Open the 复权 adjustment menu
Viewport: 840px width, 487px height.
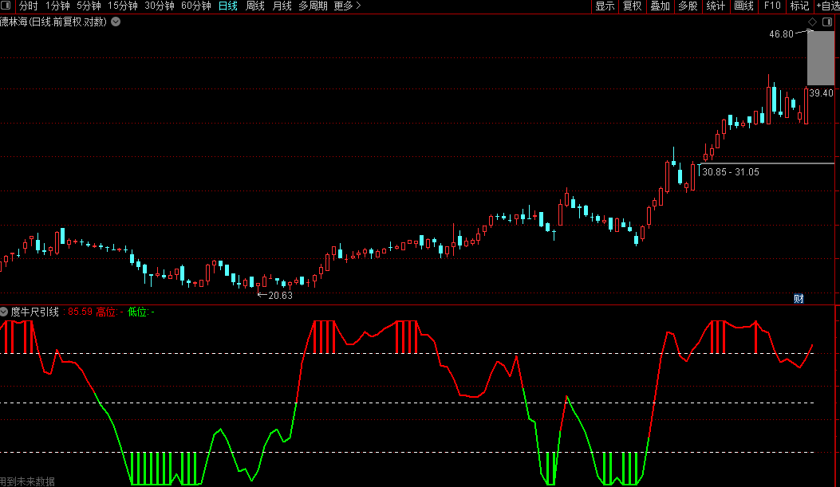pyautogui.click(x=632, y=6)
